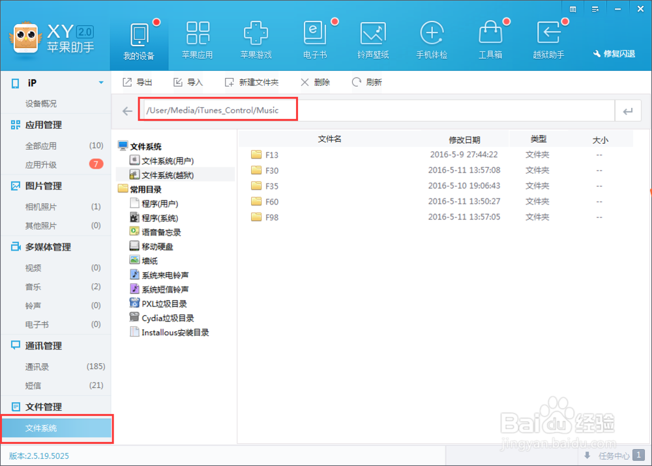Open the 电子书 e-book section

click(314, 39)
